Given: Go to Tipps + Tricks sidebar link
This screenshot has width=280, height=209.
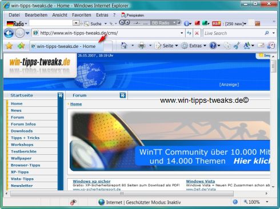Looking at the screenshot, I should click(25, 138).
